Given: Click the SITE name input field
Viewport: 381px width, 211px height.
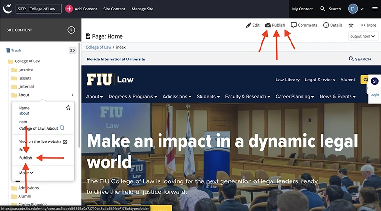Looking at the screenshot, I should click(44, 9).
